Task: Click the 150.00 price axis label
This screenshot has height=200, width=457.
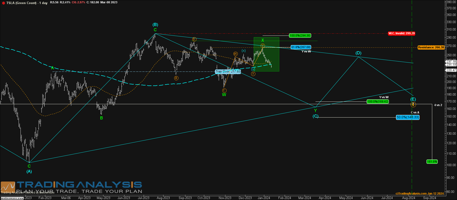Action: (452, 116)
